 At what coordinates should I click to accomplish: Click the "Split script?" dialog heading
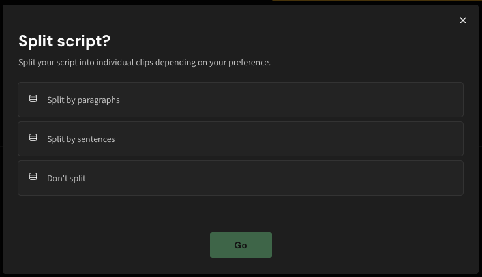pyautogui.click(x=64, y=41)
